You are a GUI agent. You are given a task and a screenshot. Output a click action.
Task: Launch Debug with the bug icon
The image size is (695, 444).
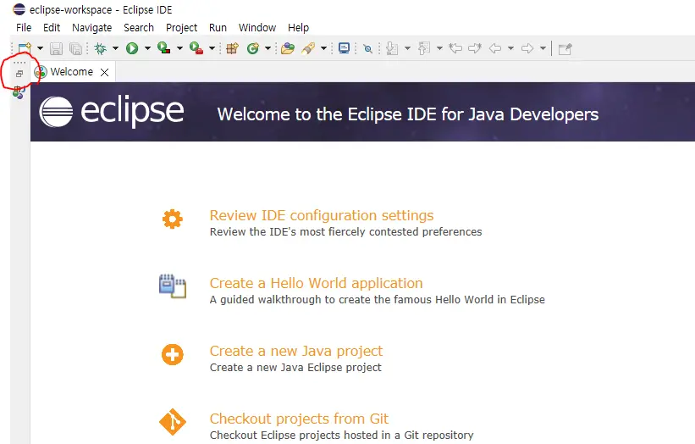(x=101, y=48)
